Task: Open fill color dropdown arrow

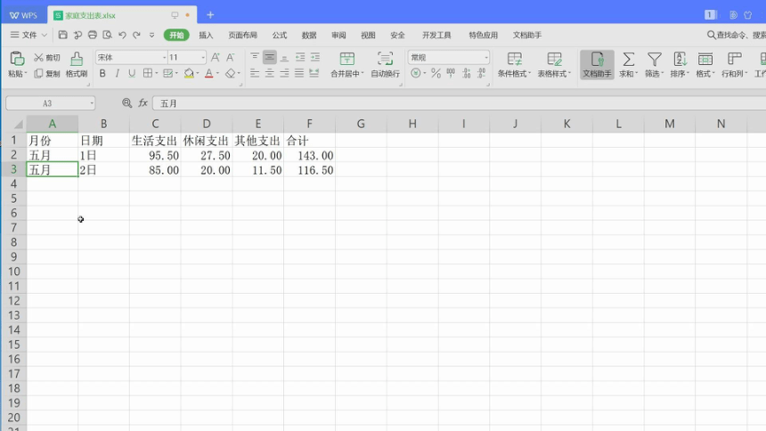Action: pyautogui.click(x=198, y=74)
